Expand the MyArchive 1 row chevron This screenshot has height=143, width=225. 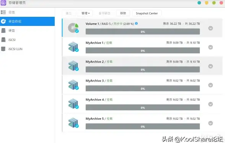pos(210,47)
